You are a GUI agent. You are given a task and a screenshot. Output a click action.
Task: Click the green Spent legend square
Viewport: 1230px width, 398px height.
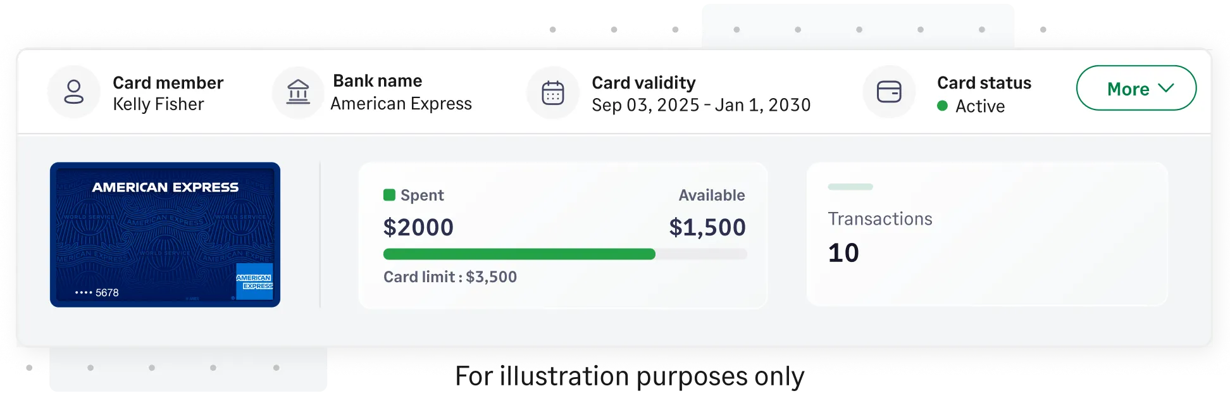coord(390,195)
